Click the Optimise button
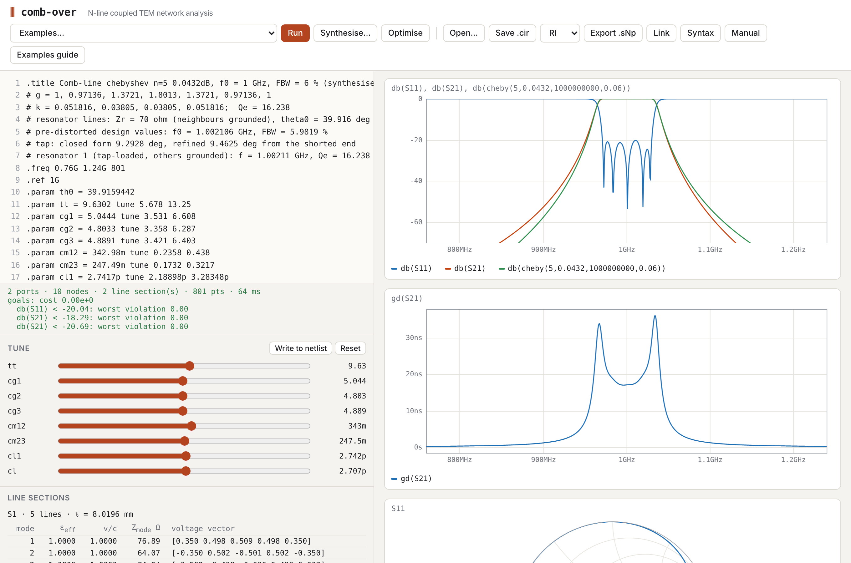Viewport: 851px width, 563px height. (405, 33)
